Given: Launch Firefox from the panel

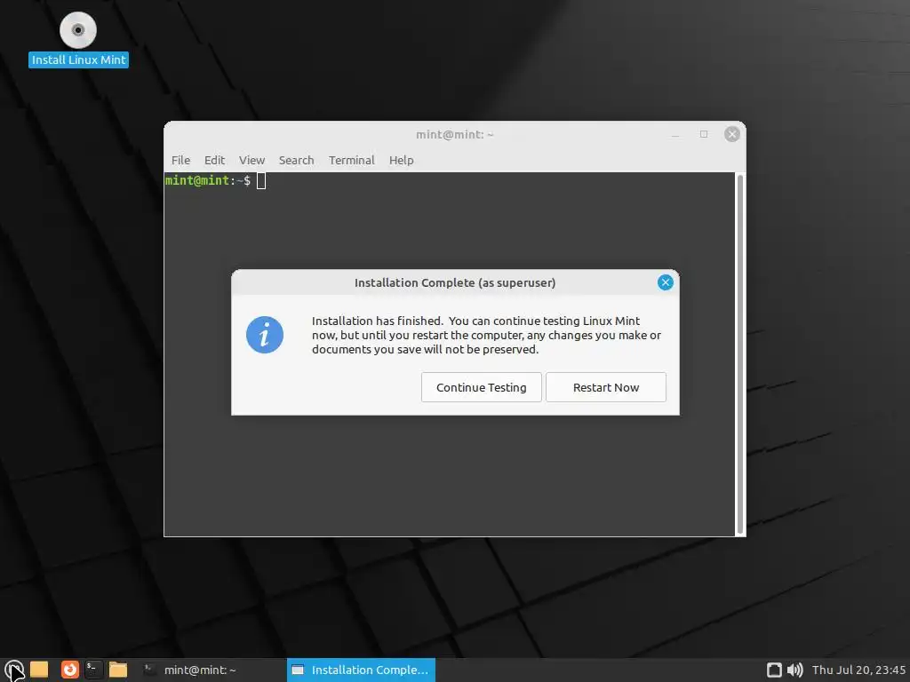Looking at the screenshot, I should (x=69, y=670).
